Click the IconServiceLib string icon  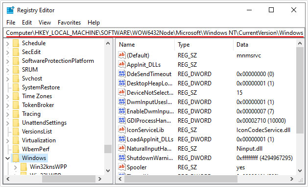pos(122,130)
